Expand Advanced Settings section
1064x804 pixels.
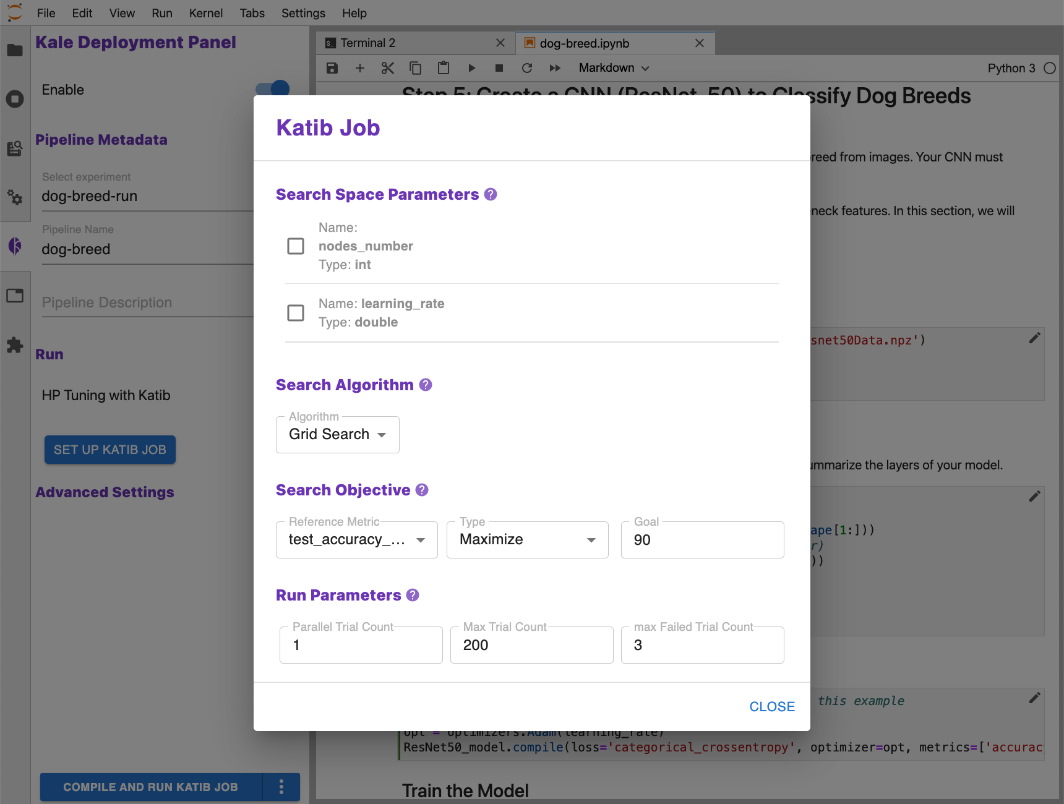point(105,492)
